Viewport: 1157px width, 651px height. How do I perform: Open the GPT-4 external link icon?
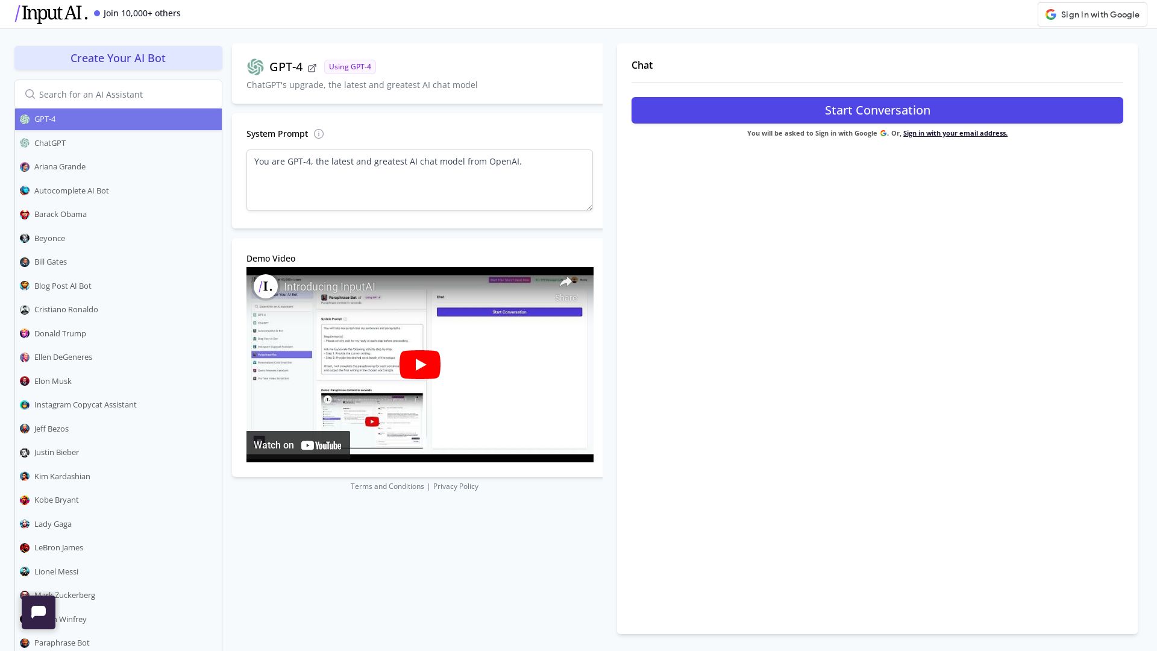(312, 68)
